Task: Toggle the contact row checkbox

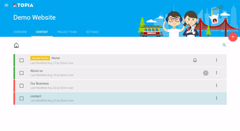Action: click(21, 98)
